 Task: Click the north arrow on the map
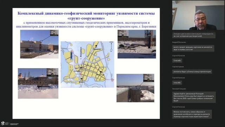tap(111, 47)
